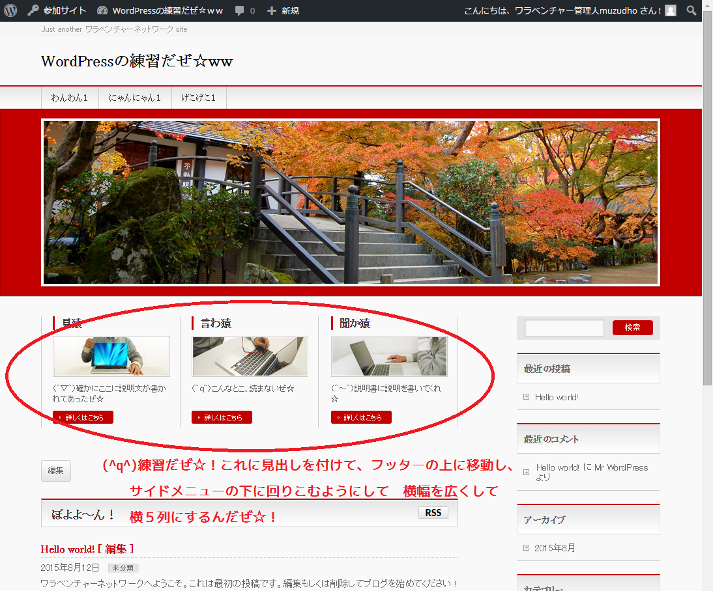Open the Hello world! recent post link

pyautogui.click(x=556, y=397)
